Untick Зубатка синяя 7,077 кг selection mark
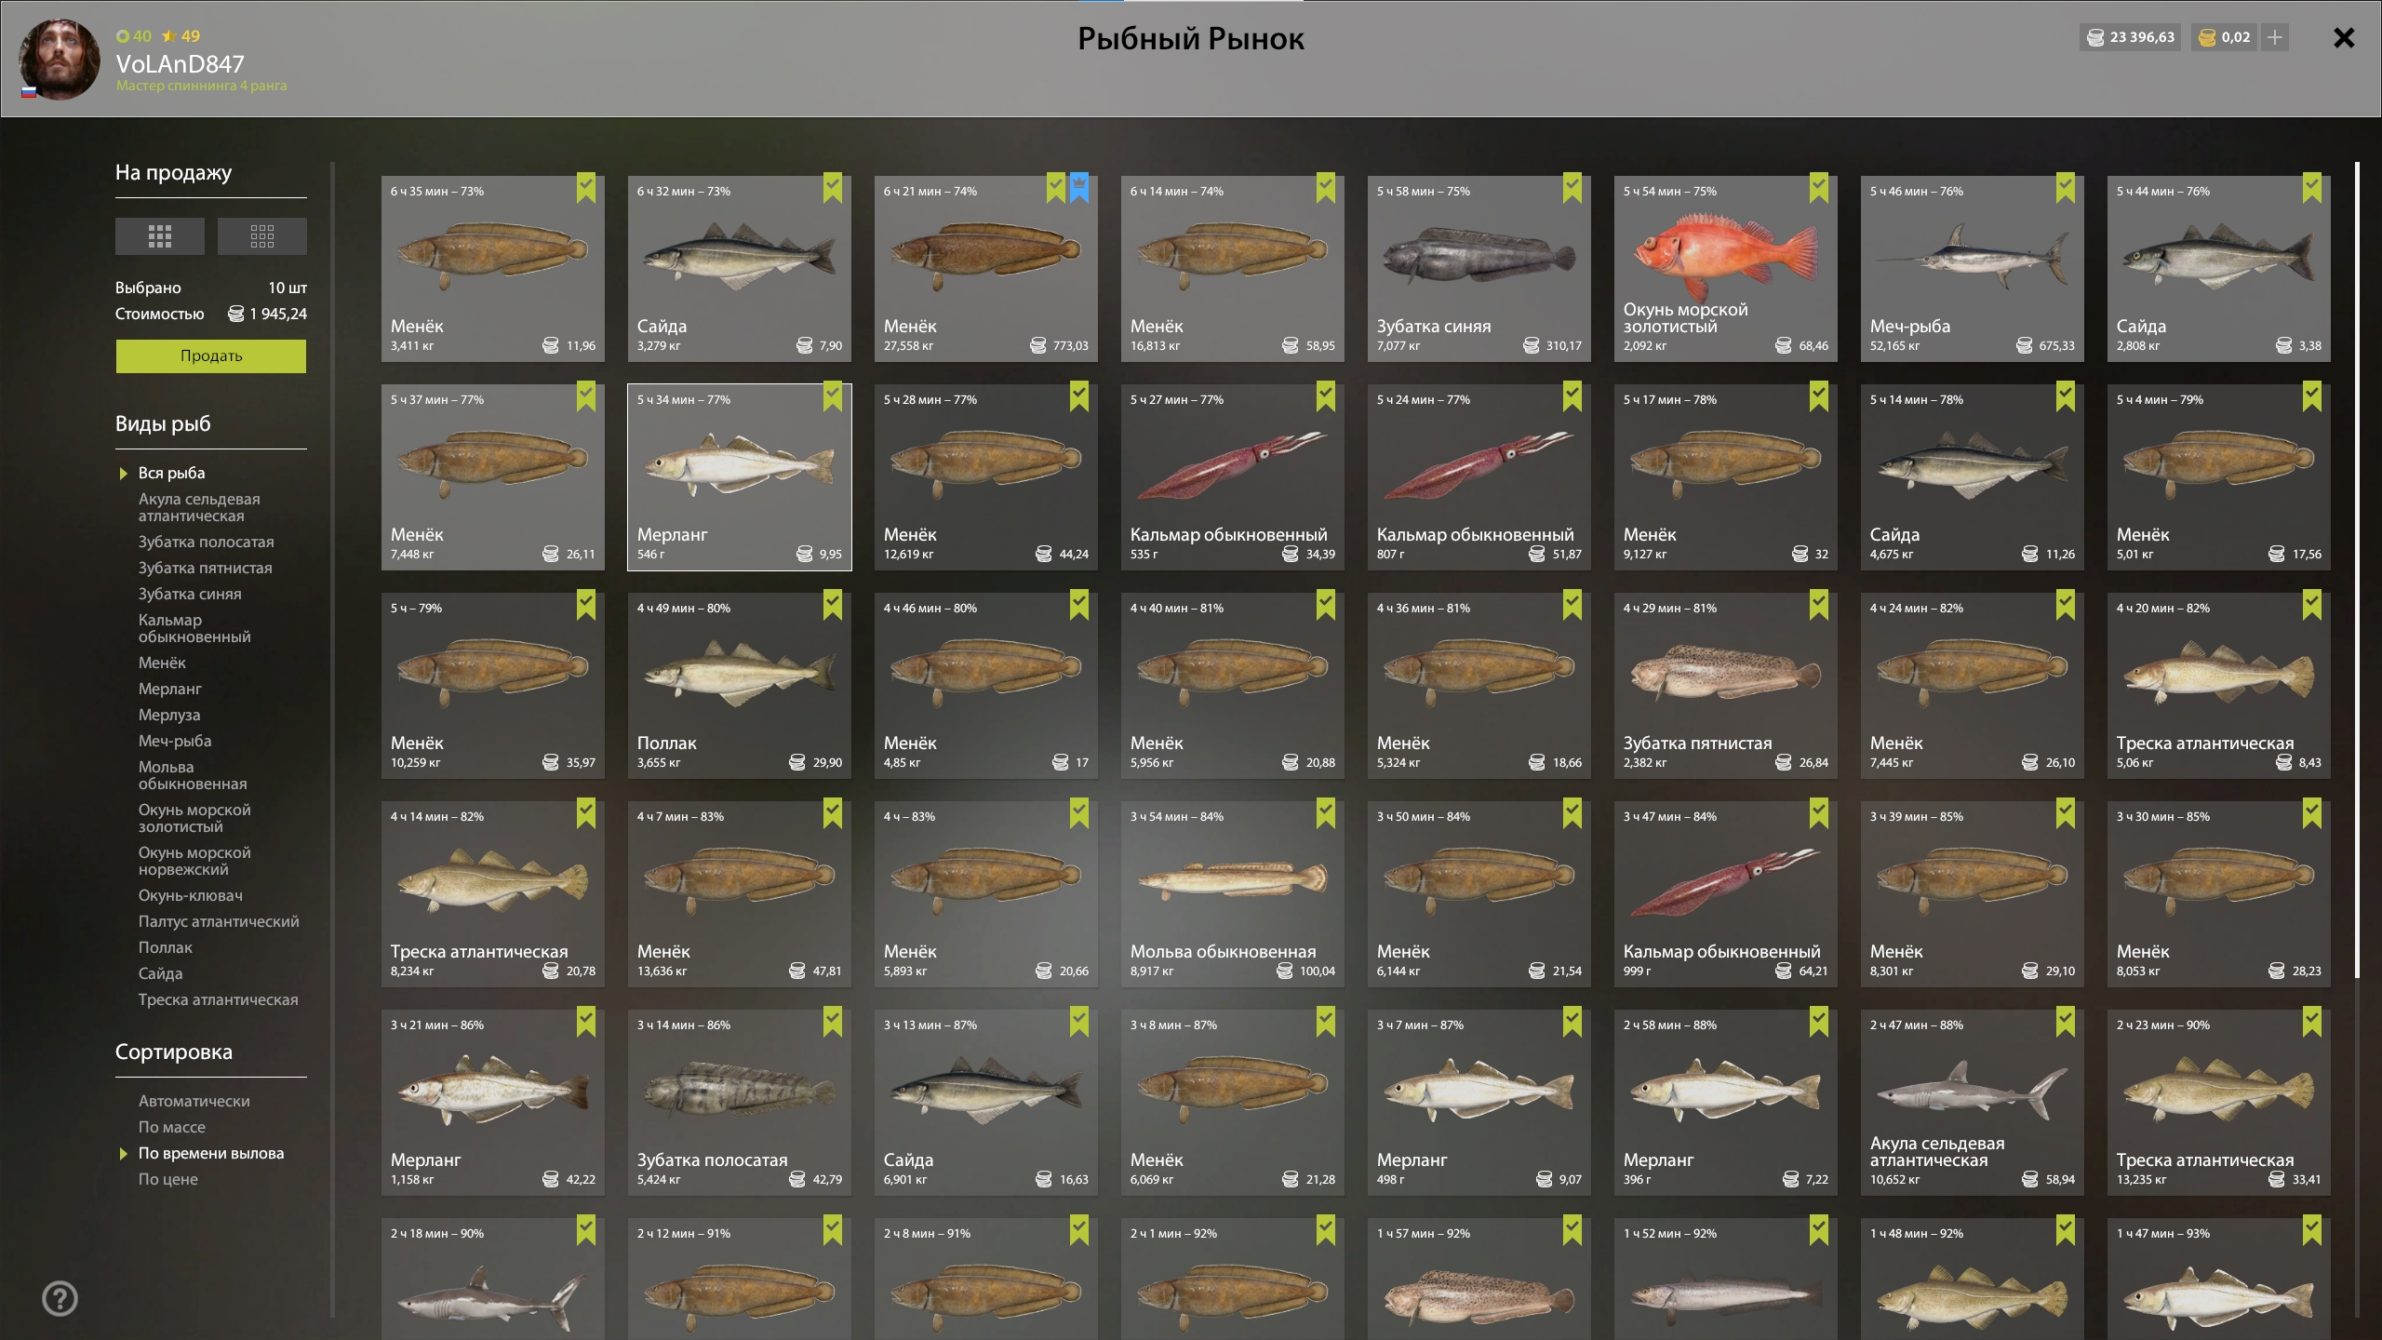 [x=1572, y=187]
